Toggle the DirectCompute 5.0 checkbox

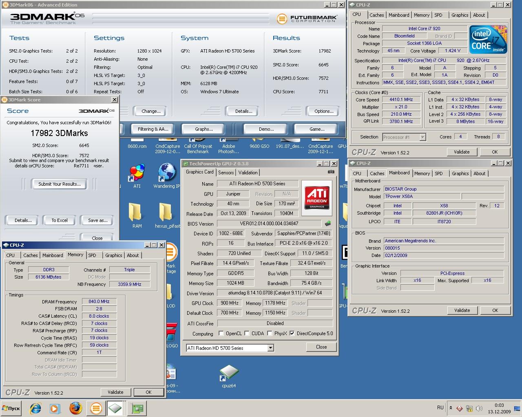[x=292, y=334]
